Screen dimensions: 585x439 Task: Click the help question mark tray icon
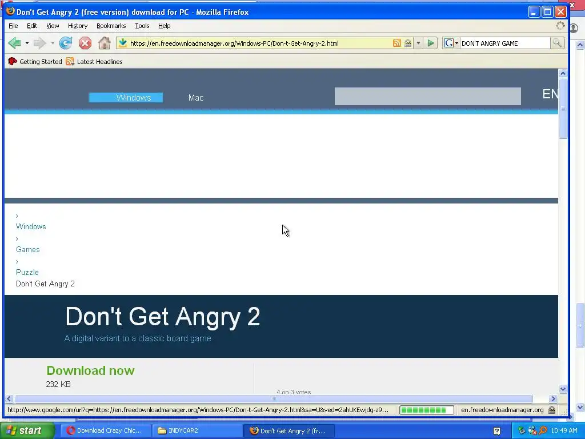[x=496, y=431]
